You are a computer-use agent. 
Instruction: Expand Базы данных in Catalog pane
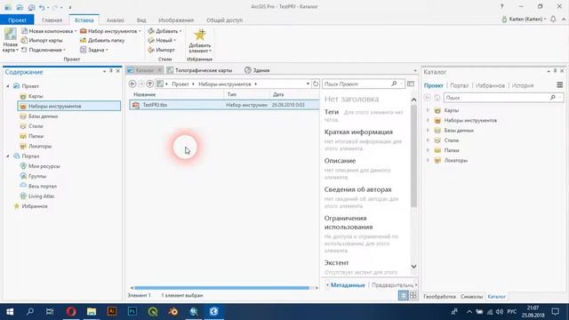428,130
